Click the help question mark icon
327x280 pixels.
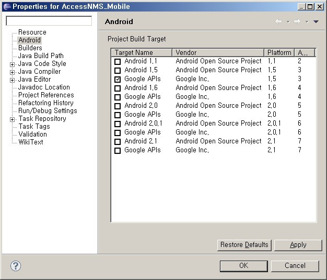16,266
